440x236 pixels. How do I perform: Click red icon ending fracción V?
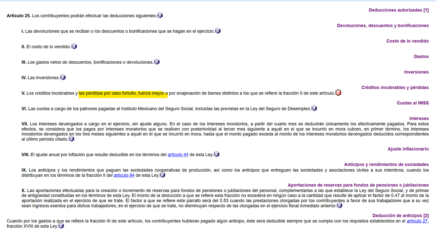pos(338,93)
